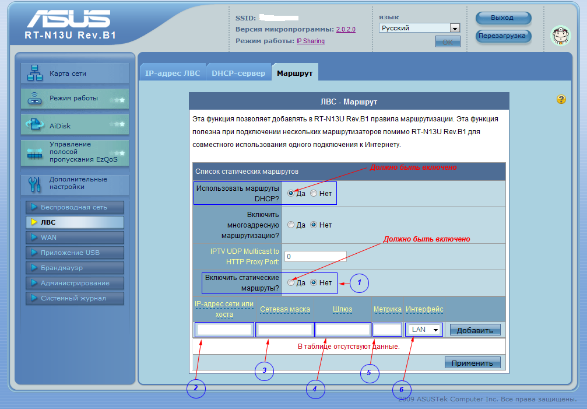Screen dimensions: 587x409
Task: Open AiDisk menu item
Action: [x=75, y=125]
